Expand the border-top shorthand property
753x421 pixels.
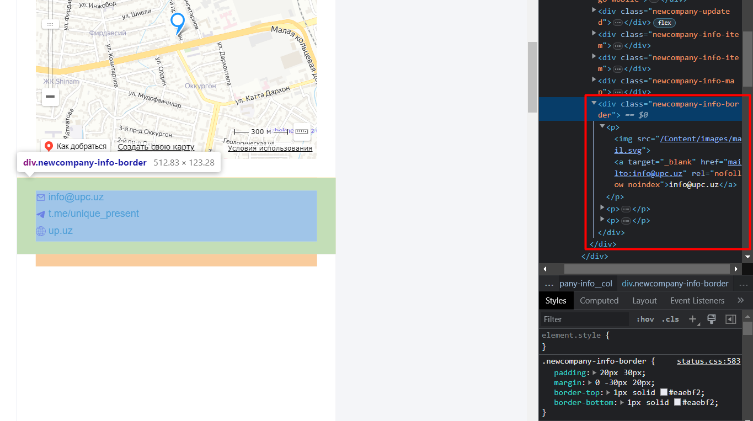coord(608,393)
